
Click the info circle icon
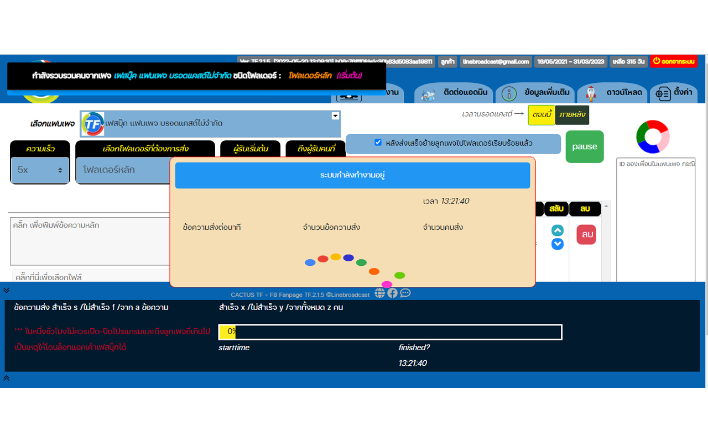click(509, 94)
